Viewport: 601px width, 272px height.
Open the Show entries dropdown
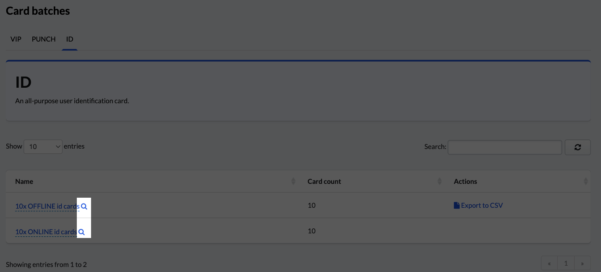[43, 146]
